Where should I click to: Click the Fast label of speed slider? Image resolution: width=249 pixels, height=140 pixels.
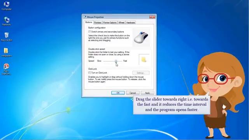point(125,61)
